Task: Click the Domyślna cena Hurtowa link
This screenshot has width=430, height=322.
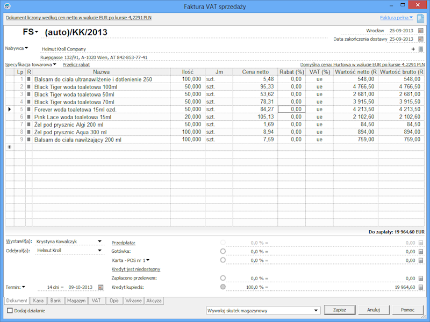Action: (362, 65)
